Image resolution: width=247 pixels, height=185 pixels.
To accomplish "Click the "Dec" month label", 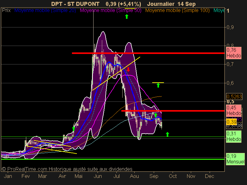I will point(210,176).
